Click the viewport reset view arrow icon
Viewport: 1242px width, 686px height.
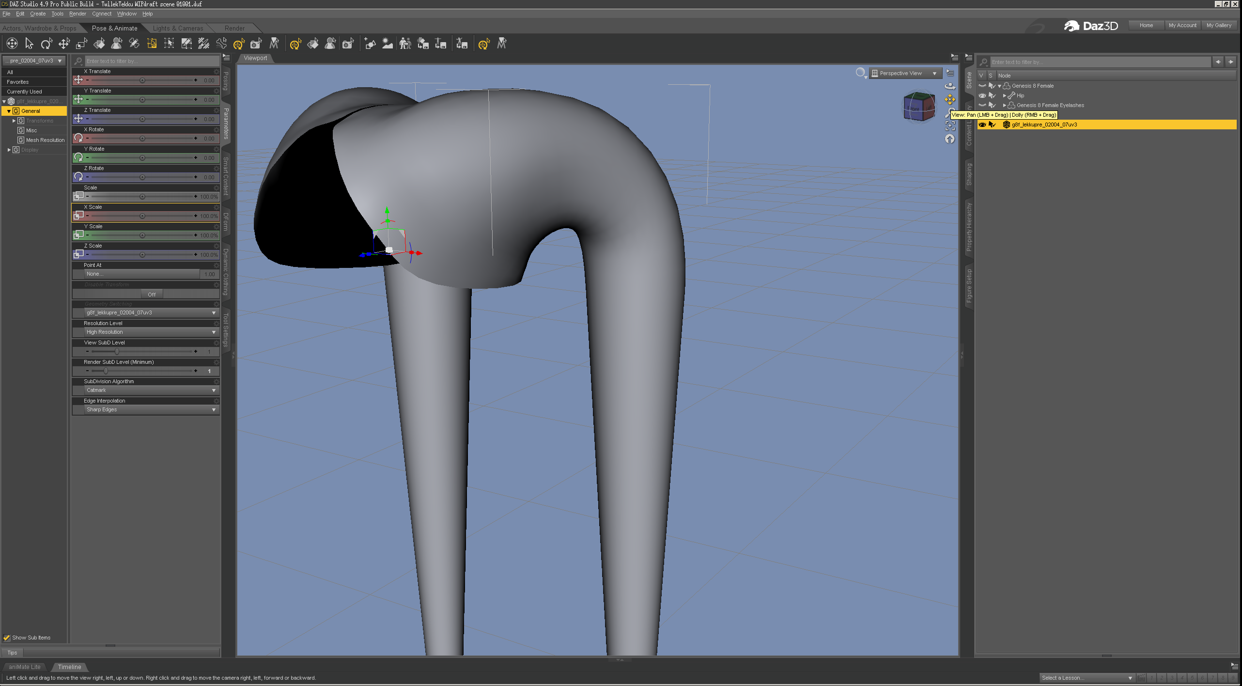(950, 139)
